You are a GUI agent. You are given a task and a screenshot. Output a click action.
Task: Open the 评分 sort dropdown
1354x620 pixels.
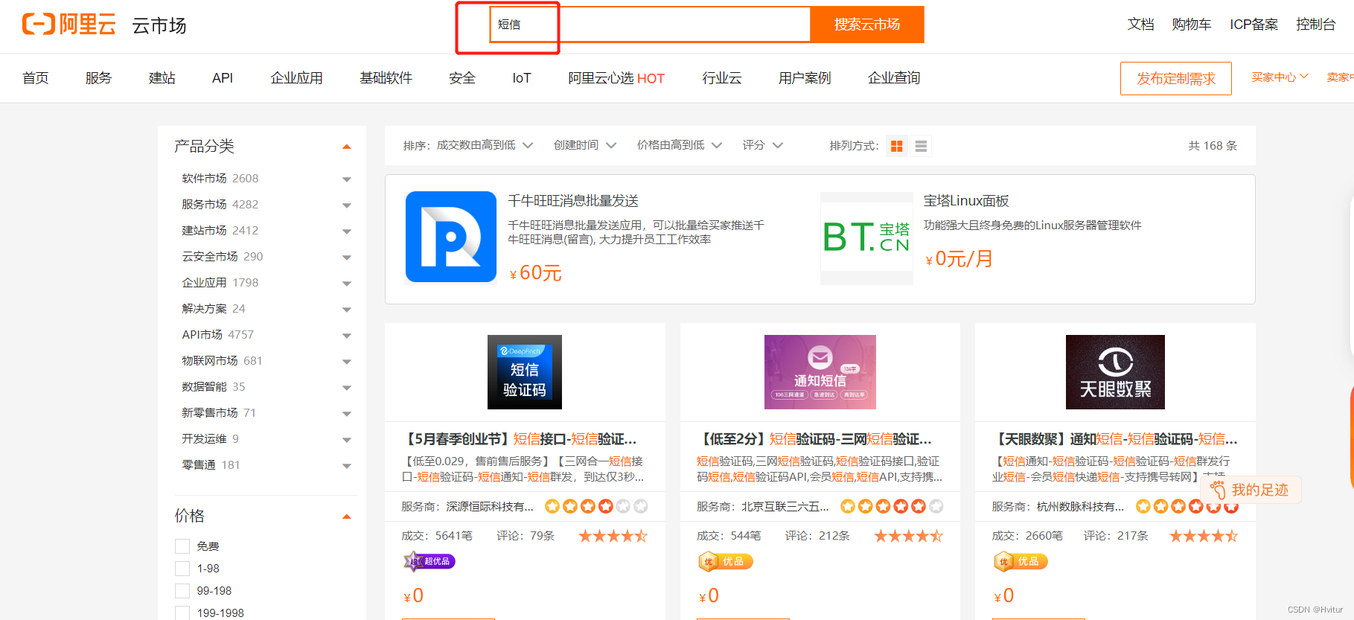[x=762, y=145]
